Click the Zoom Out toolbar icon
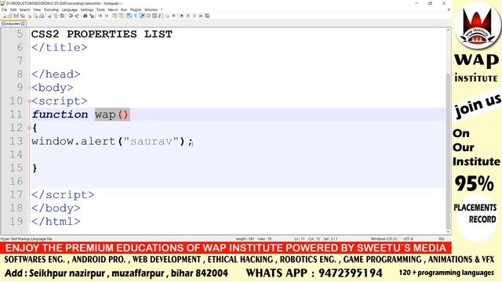 107,16
